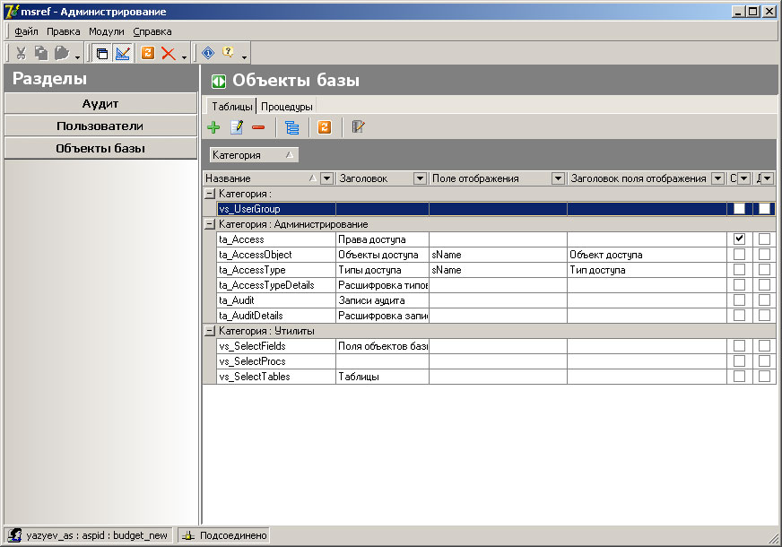Enable the checkbox on the ta_Access row
This screenshot has width=782, height=547.
click(738, 239)
